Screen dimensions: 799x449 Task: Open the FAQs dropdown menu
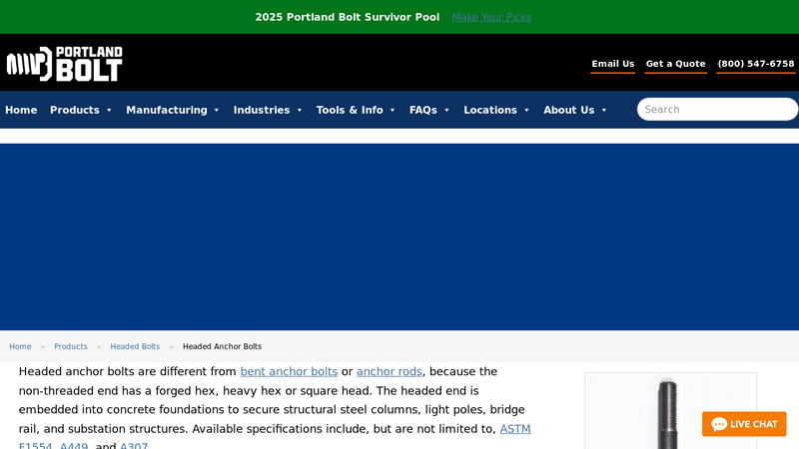coord(429,110)
